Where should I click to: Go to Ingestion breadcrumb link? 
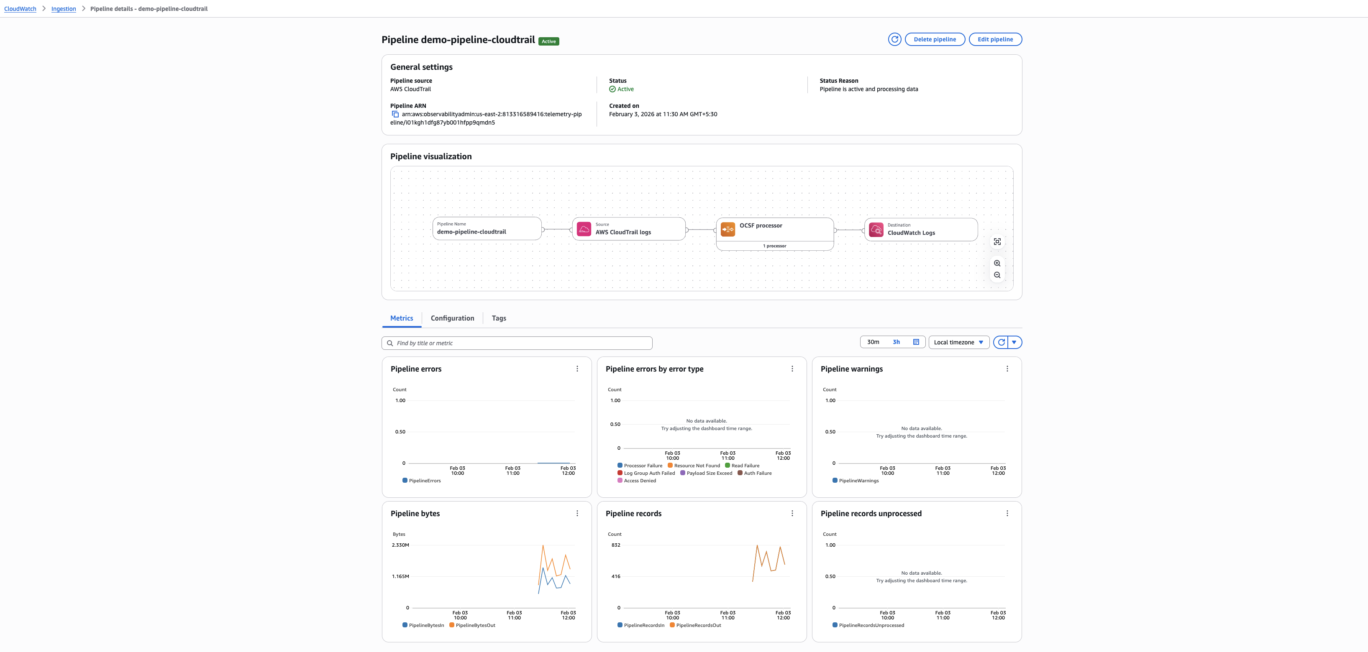[64, 9]
